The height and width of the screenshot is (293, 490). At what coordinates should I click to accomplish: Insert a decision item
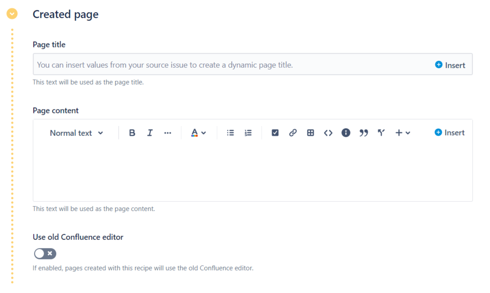tap(381, 133)
